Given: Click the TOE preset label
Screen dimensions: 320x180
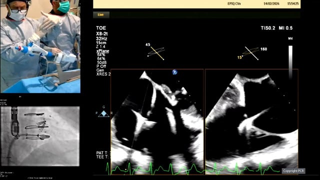Looking at the screenshot, I should pos(101,28).
